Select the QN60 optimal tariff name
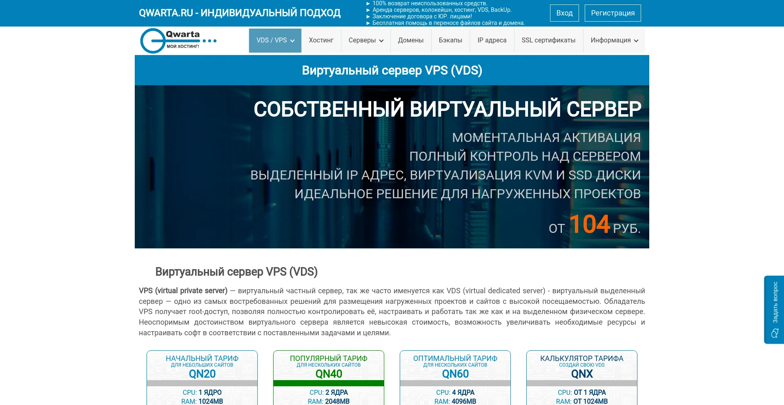 pos(455,374)
